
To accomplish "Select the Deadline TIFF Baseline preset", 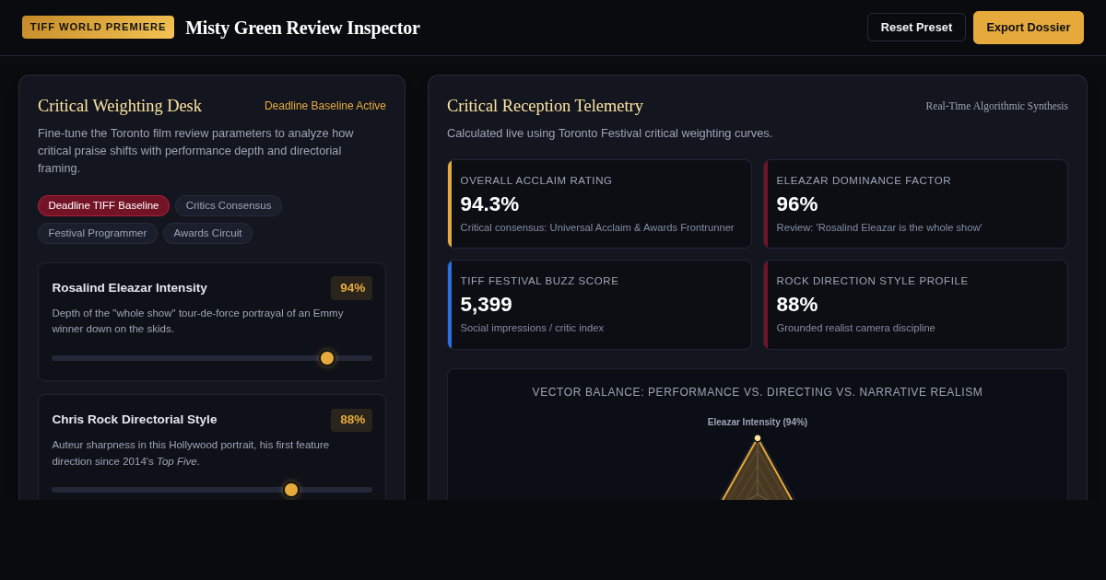I will 103,205.
